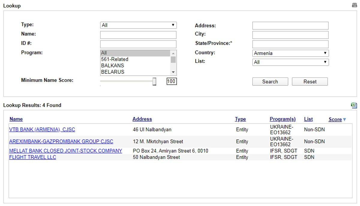The image size is (360, 206).
Task: Click address PO Box 24, Amiryan Street 6
Action: (x=170, y=151)
